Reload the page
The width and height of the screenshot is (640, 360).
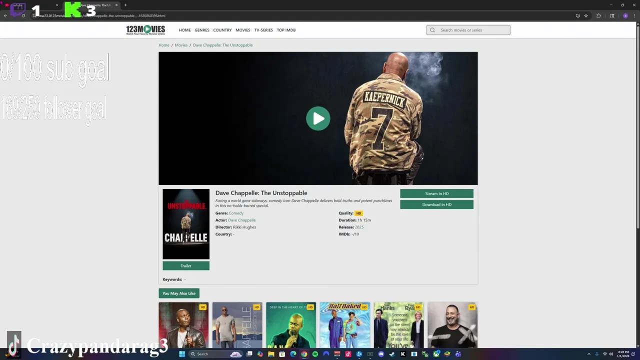coord(23,15)
